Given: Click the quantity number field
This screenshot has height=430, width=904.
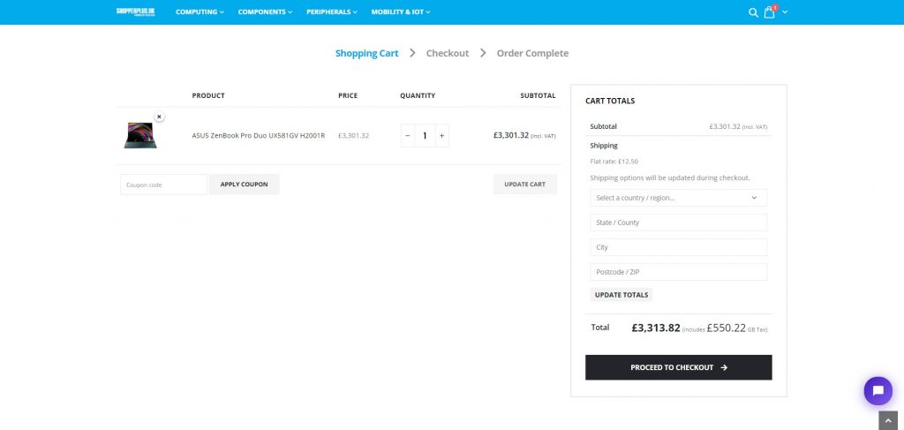Looking at the screenshot, I should [x=425, y=135].
